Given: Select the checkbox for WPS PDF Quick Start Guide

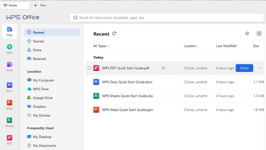Looking at the screenshot, I should click(x=89, y=68).
